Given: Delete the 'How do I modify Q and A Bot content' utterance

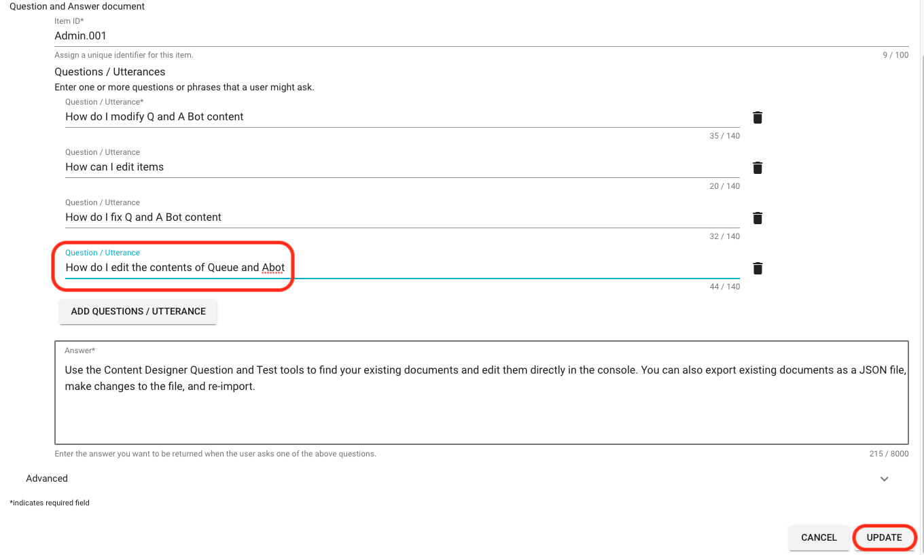Looking at the screenshot, I should 758,118.
